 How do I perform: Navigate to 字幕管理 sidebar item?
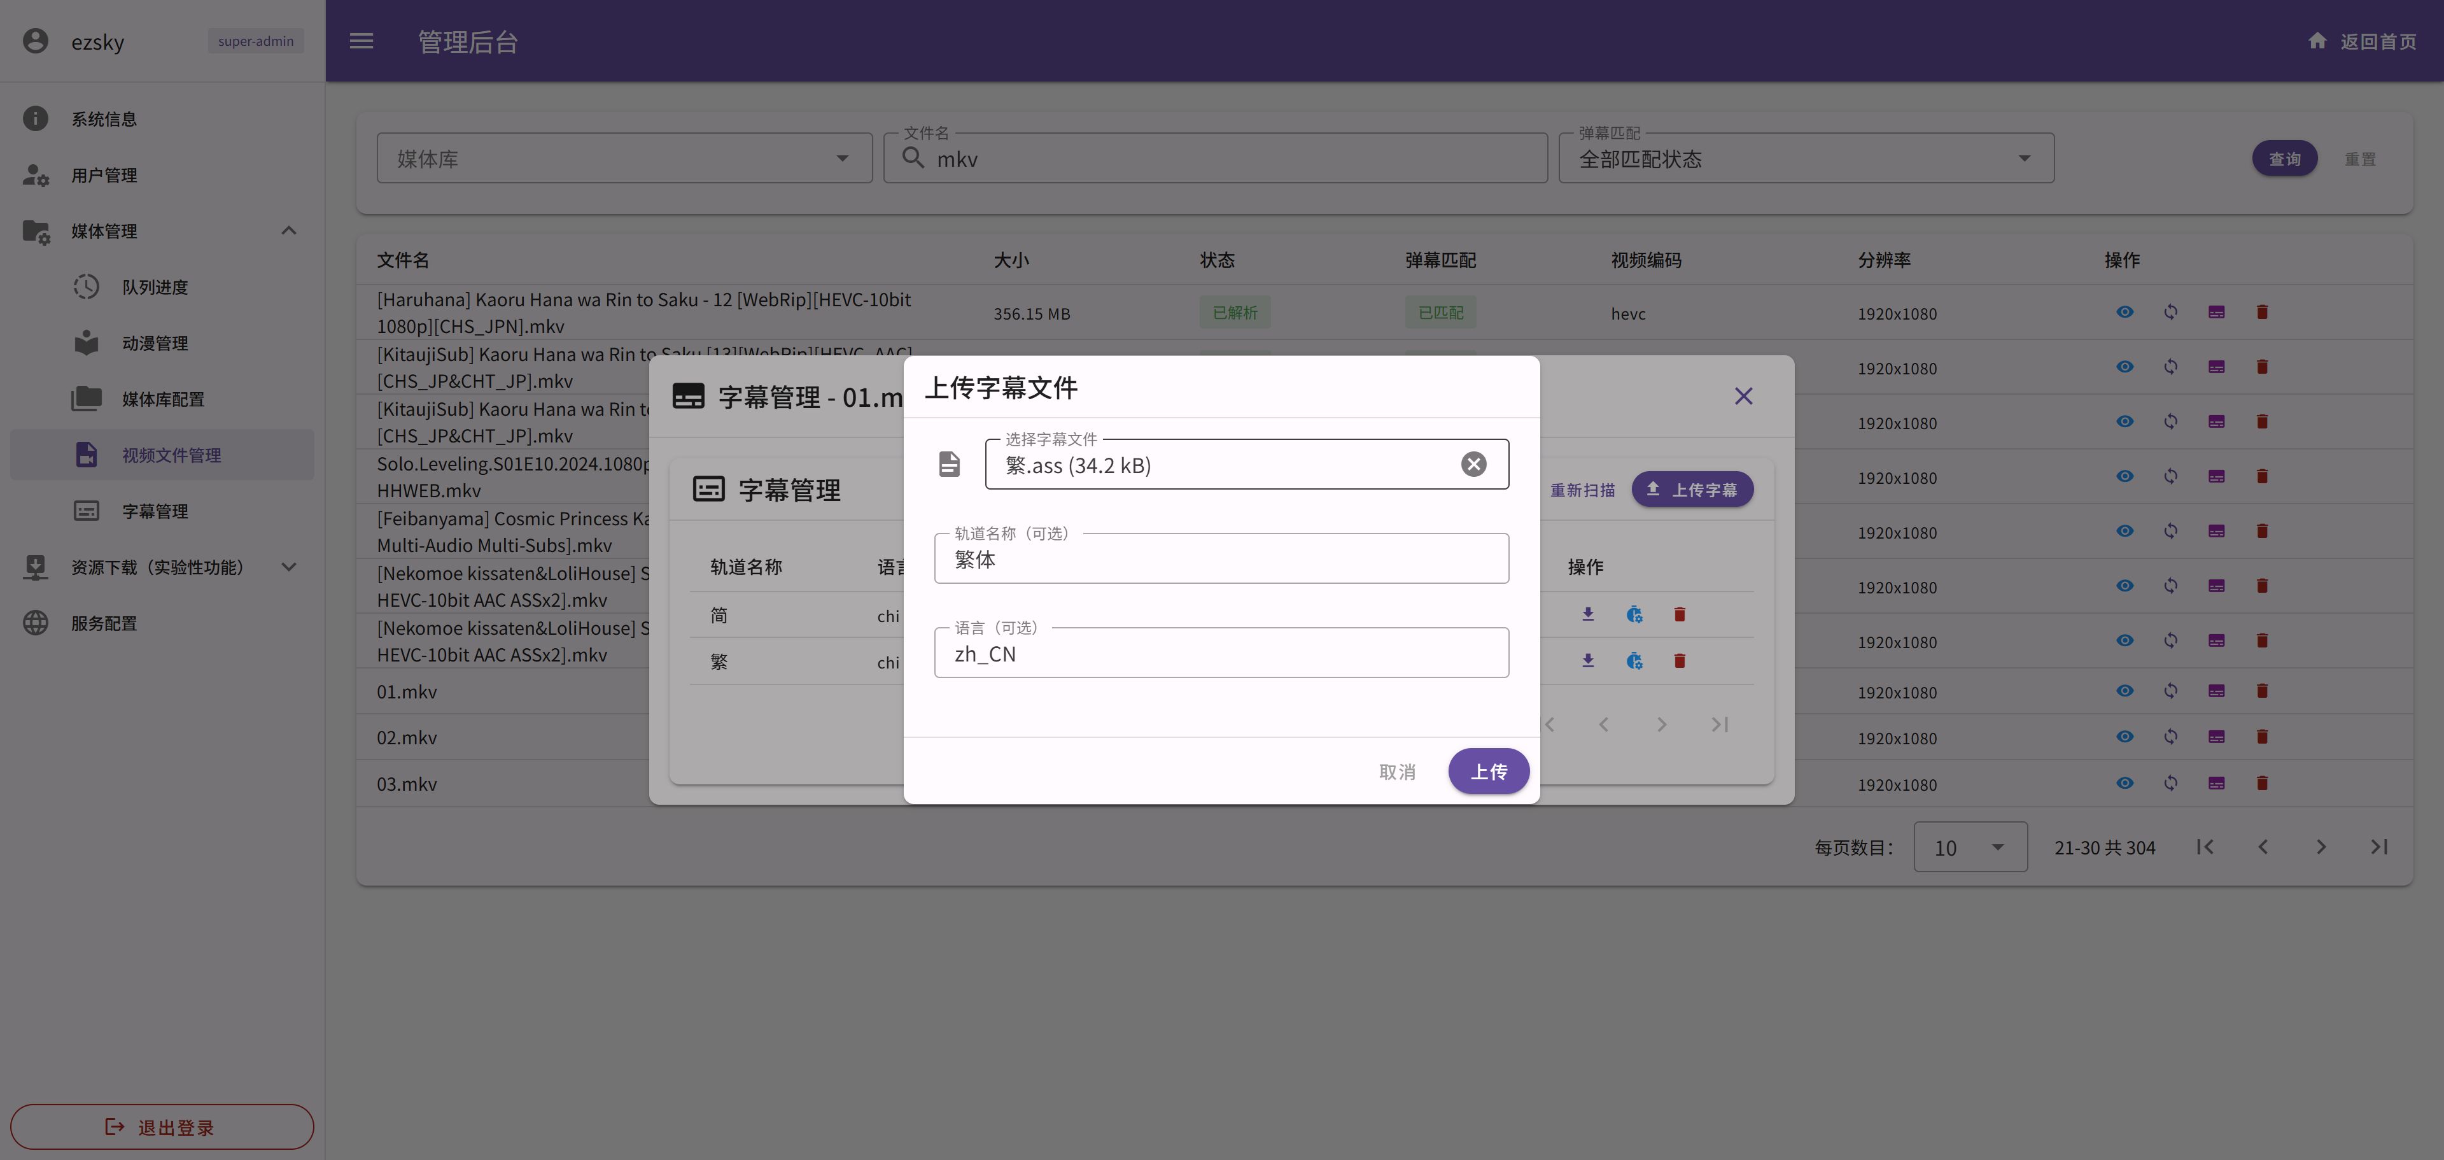coord(155,511)
